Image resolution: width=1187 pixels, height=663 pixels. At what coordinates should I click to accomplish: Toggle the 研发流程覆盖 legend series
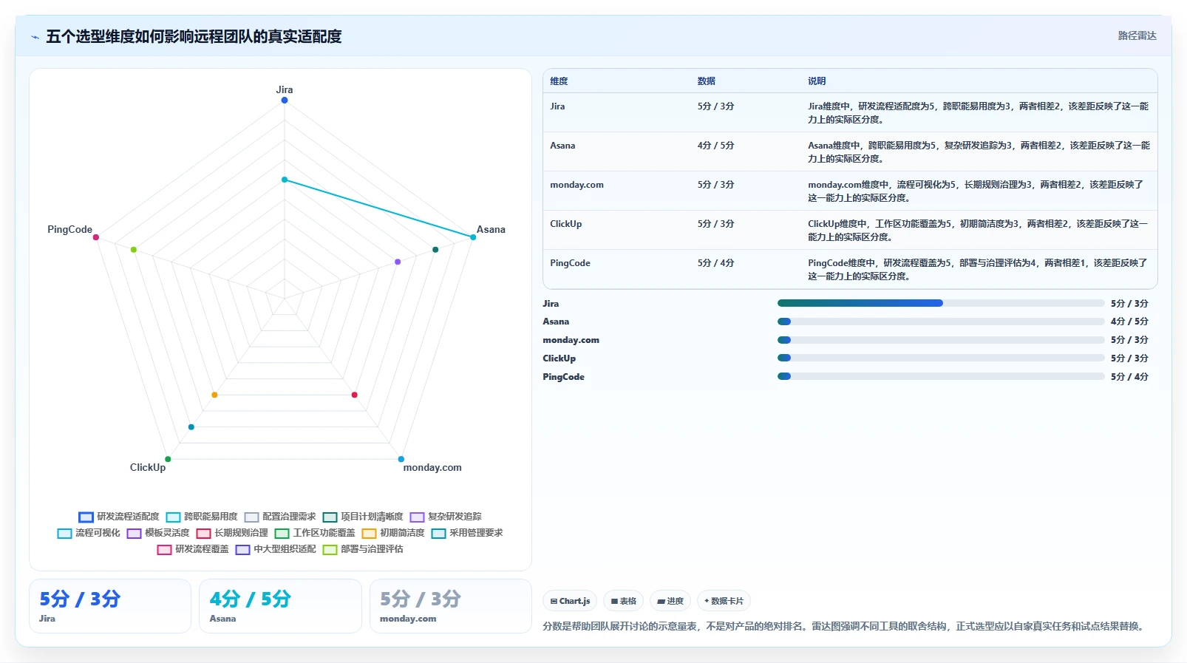(193, 549)
